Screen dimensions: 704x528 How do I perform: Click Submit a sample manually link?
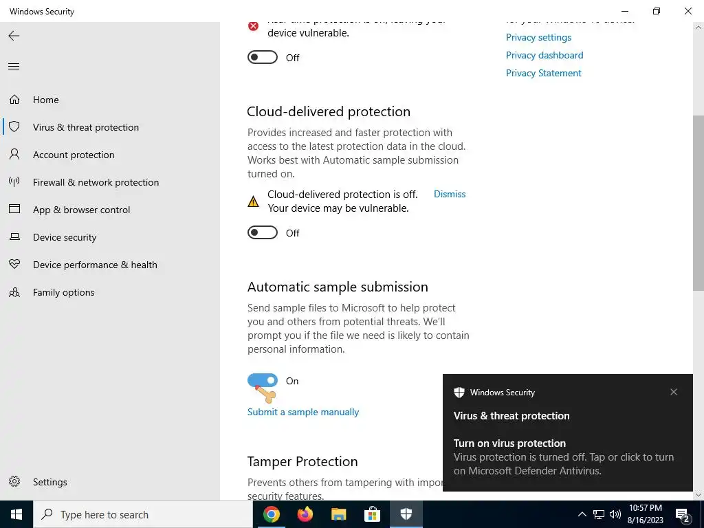point(303,412)
